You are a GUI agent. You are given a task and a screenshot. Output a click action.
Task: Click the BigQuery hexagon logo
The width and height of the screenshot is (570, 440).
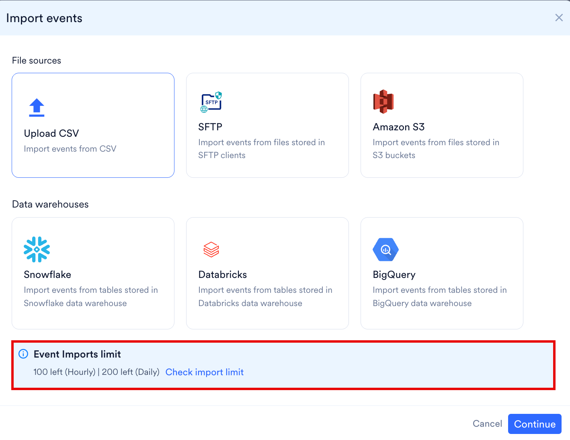(x=385, y=249)
